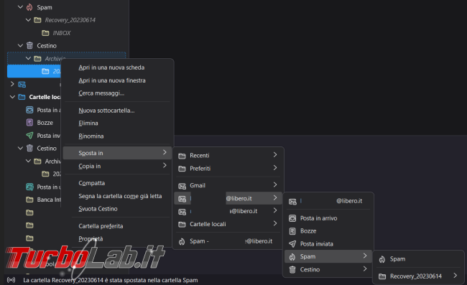Click chevron next to Copia in
The width and height of the screenshot is (467, 285).
165,165
